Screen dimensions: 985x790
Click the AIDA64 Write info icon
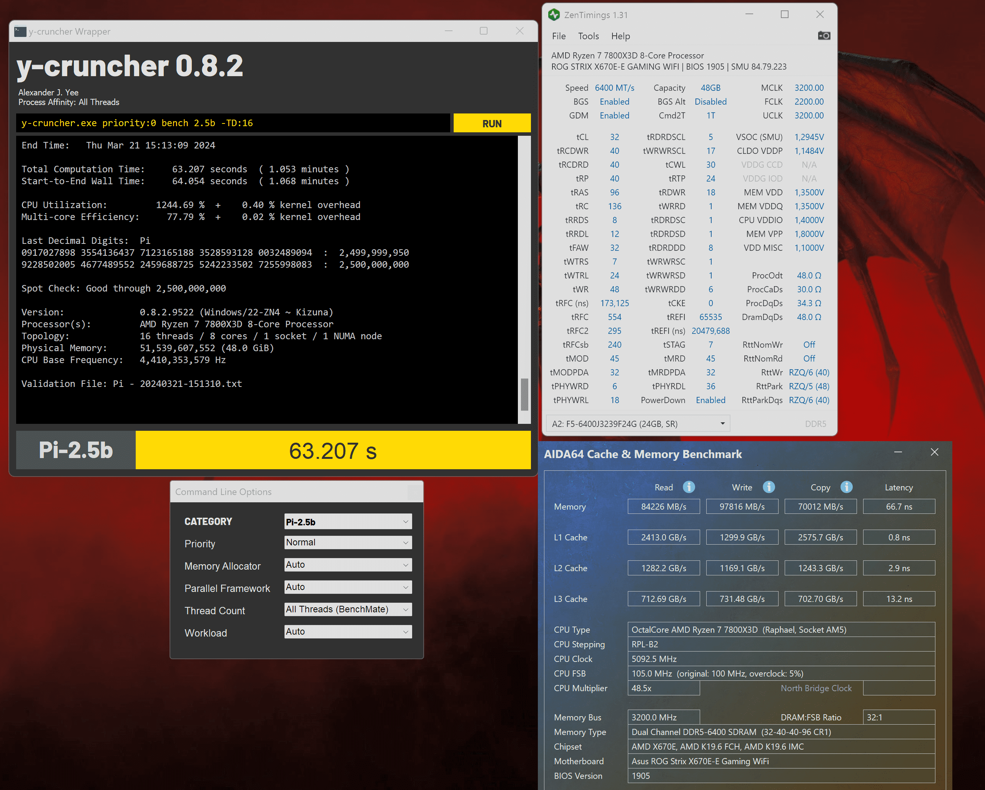(x=769, y=487)
